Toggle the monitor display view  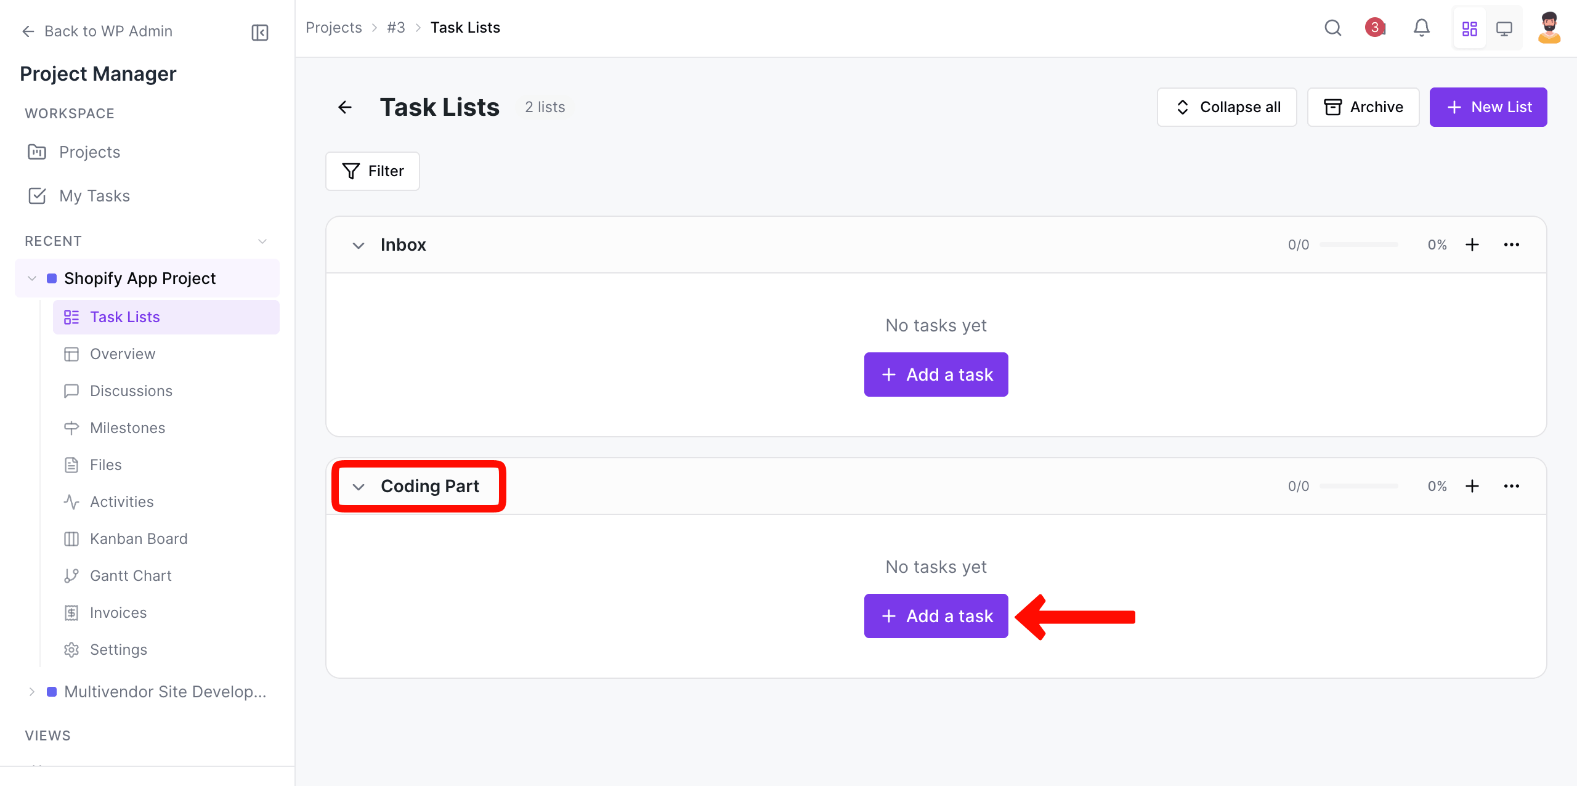(1505, 28)
